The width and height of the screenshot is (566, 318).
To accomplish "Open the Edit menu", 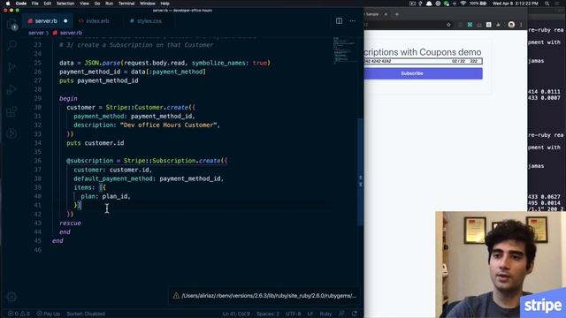I will pos(47,4).
